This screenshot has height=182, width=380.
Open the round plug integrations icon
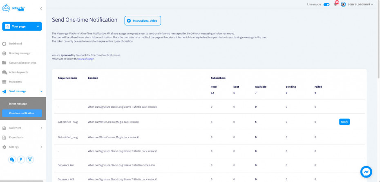click(x=21, y=160)
